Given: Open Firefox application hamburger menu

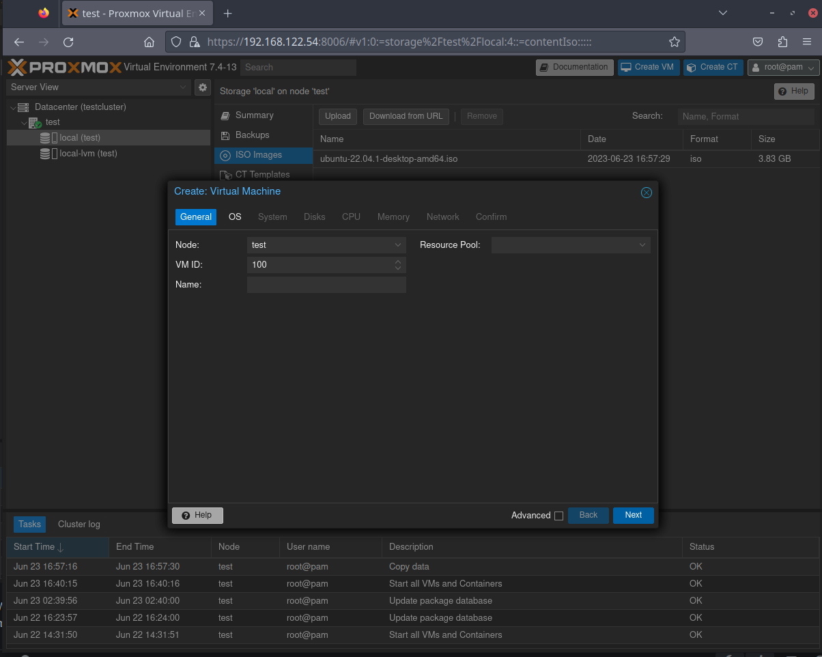Looking at the screenshot, I should pos(808,42).
